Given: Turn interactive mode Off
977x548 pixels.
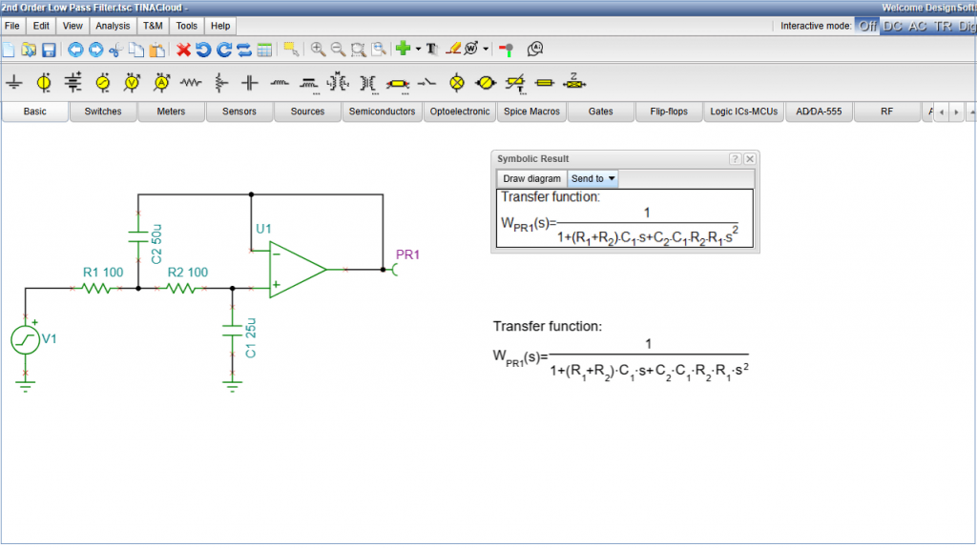Looking at the screenshot, I should [867, 26].
